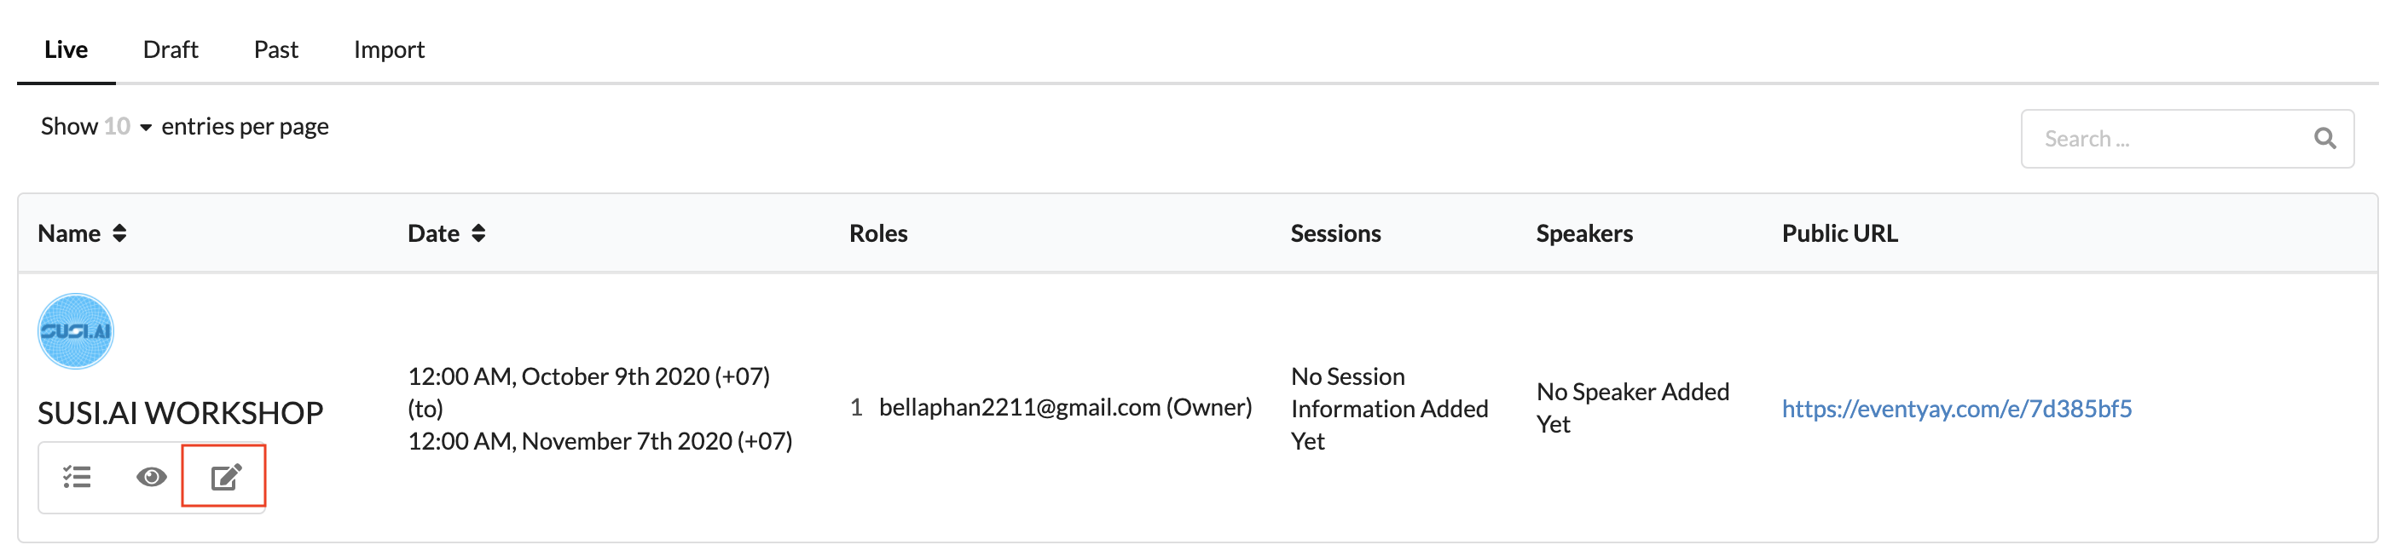The width and height of the screenshot is (2408, 545).
Task: Click the Date column header
Action: [x=434, y=233]
